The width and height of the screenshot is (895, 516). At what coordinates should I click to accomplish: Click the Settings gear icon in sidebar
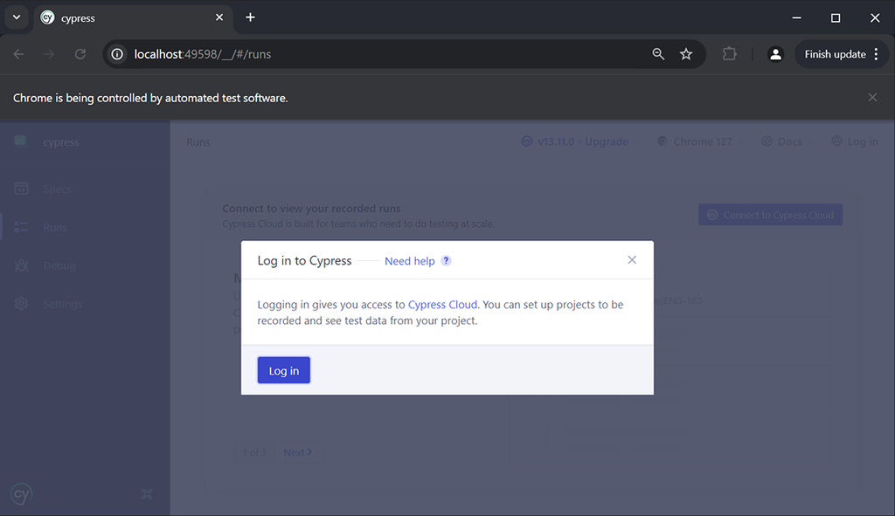(x=21, y=304)
